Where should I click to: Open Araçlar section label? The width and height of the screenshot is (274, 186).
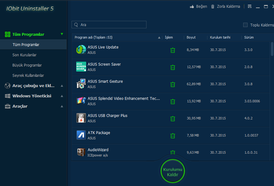tap(20, 106)
